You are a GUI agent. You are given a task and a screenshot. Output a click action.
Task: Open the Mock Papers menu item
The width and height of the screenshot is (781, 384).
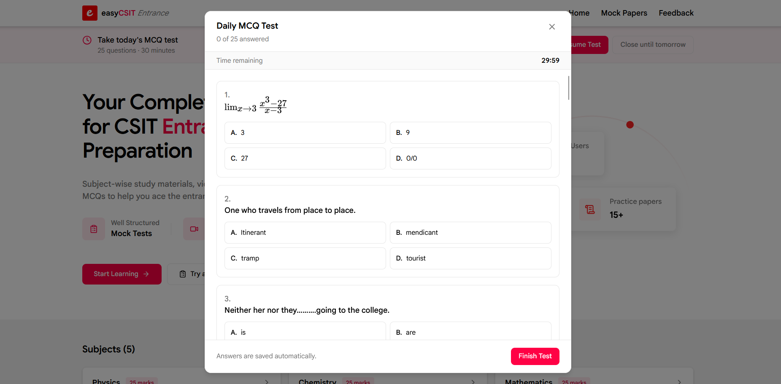pyautogui.click(x=624, y=13)
